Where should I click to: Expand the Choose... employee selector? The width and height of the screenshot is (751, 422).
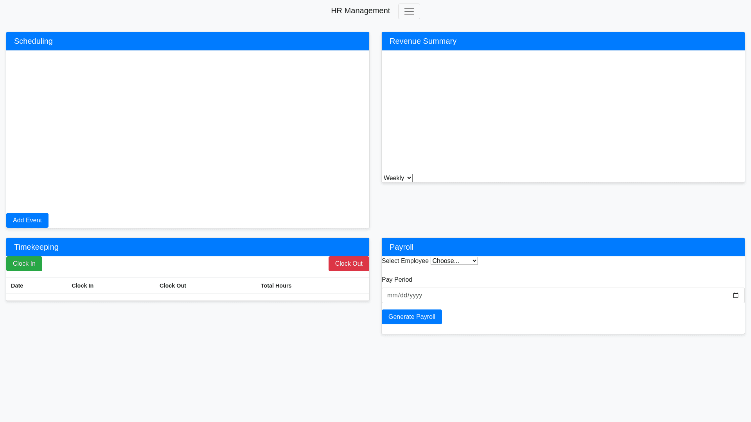click(454, 261)
